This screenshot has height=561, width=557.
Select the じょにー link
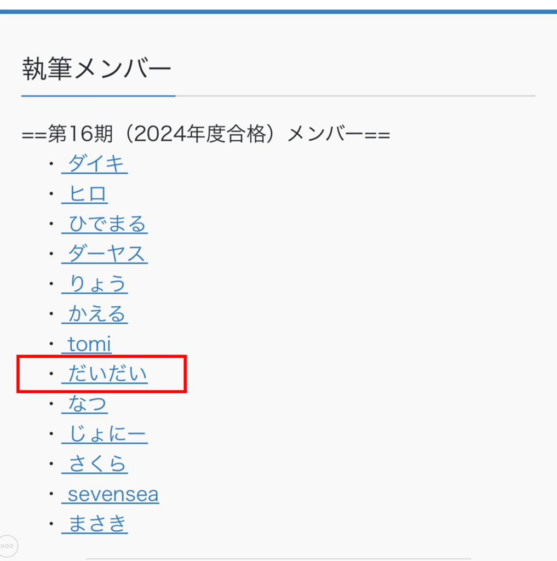(106, 434)
